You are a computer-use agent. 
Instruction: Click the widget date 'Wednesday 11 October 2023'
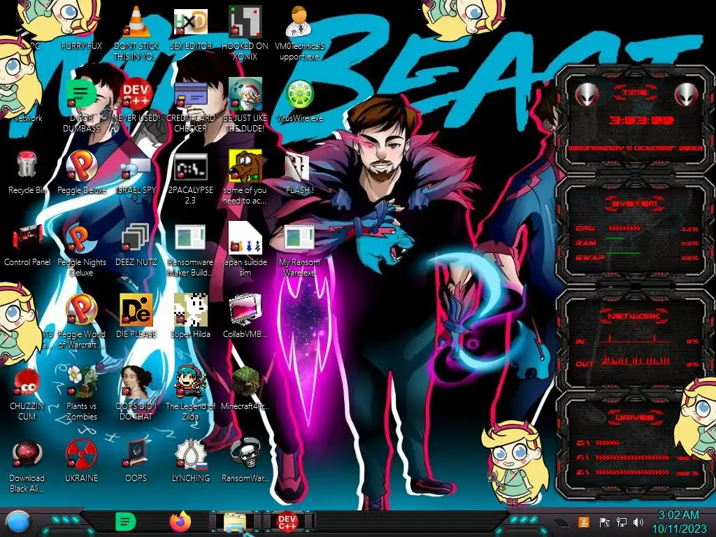tap(635, 148)
